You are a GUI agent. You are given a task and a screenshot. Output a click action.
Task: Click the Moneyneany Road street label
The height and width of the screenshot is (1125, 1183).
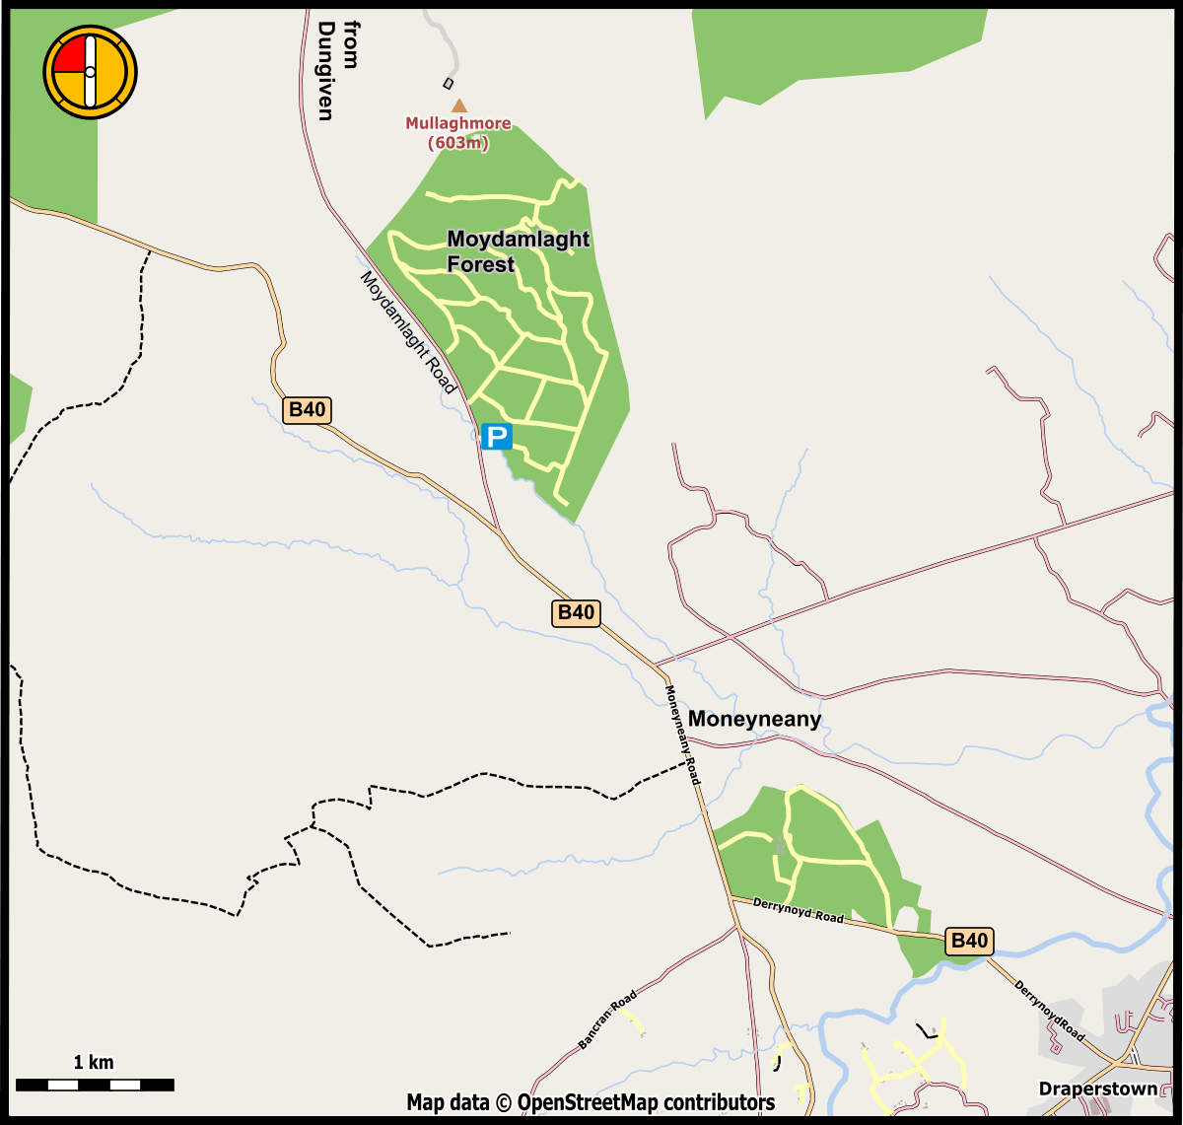point(683,735)
